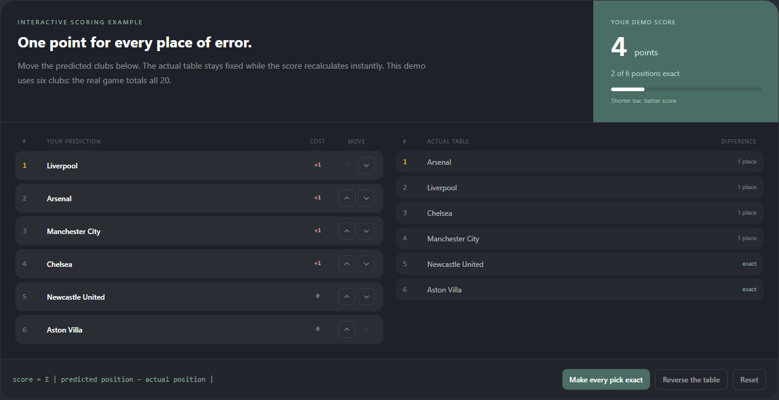Image resolution: width=779 pixels, height=400 pixels.
Task: Click the 'Your Prediction' column header
Action: 74,142
